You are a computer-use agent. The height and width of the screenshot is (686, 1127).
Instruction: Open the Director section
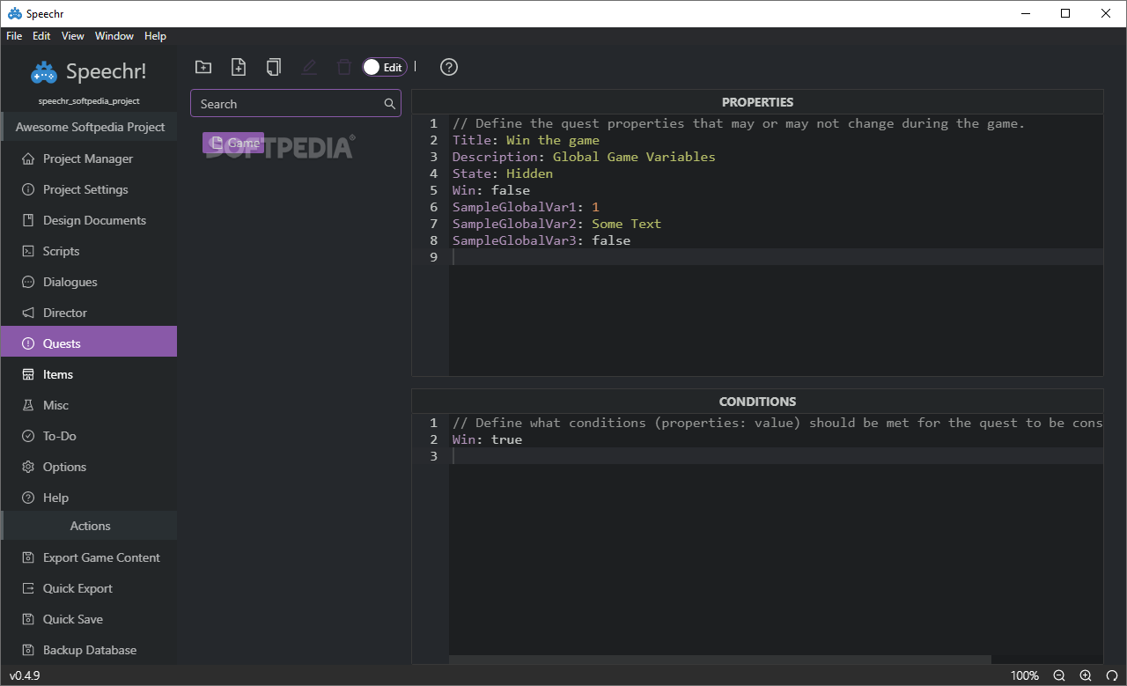tap(89, 313)
